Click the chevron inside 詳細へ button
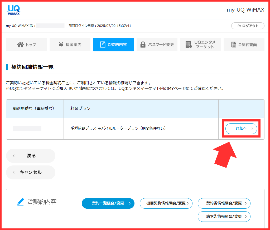 pos(252,128)
